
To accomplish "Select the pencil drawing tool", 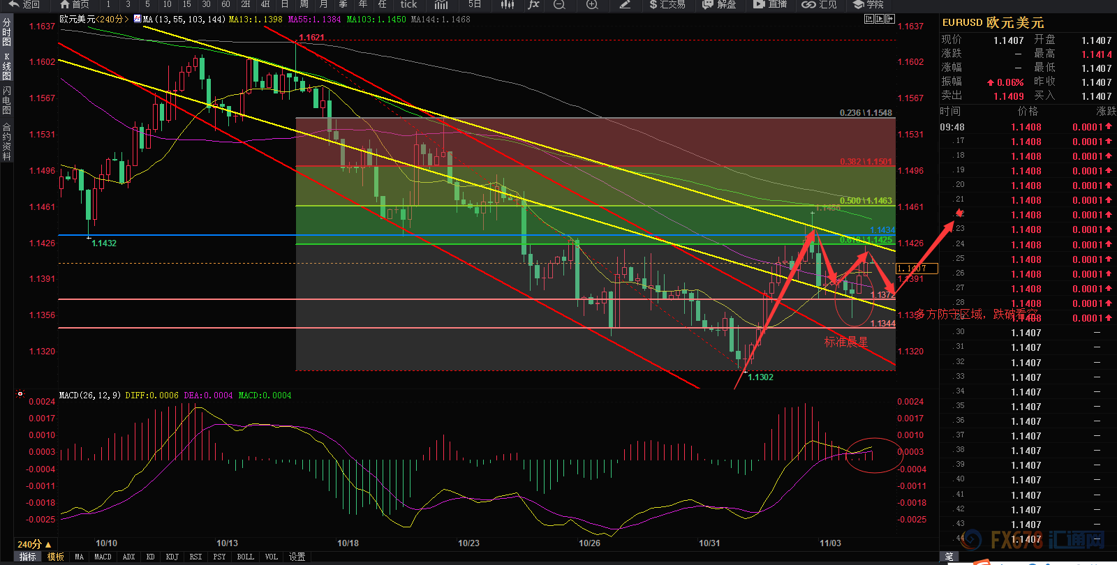I will tap(625, 5).
